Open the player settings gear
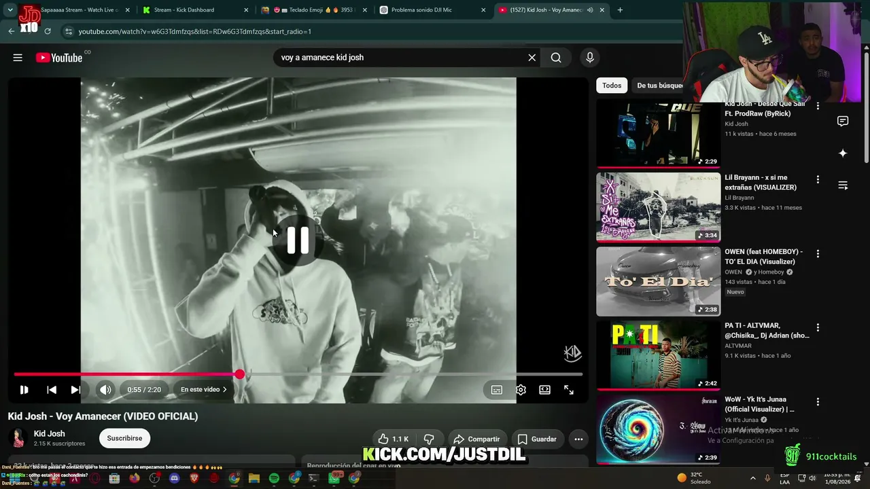Image resolution: width=870 pixels, height=489 pixels. [521, 390]
